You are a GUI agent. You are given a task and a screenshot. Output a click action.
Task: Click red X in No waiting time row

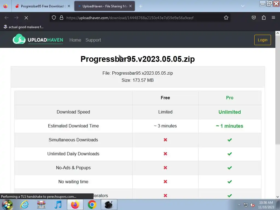point(165,182)
